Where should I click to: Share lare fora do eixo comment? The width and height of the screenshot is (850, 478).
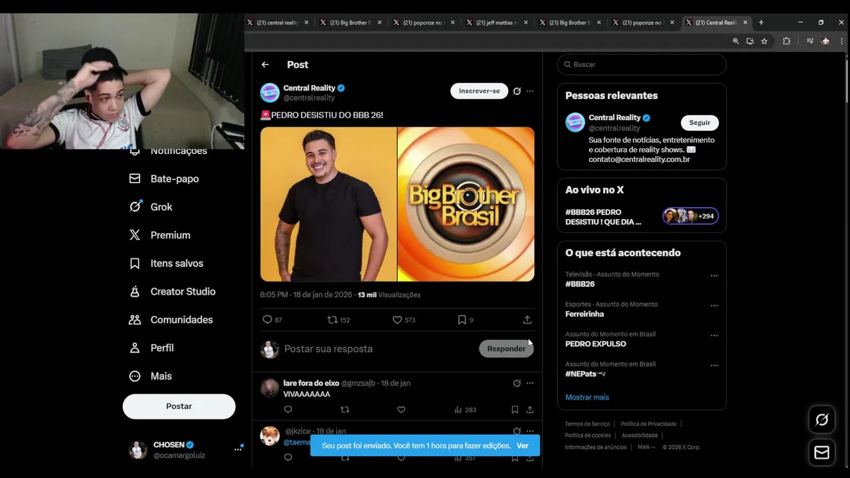pyautogui.click(x=530, y=410)
